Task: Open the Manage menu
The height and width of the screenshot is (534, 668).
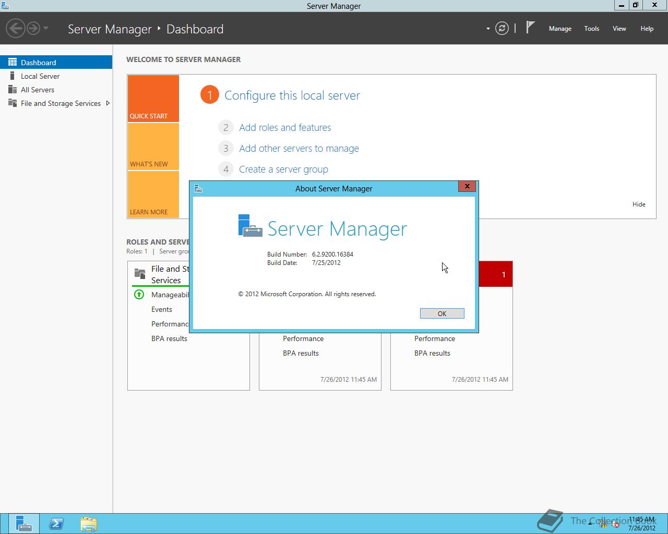Action: [560, 29]
